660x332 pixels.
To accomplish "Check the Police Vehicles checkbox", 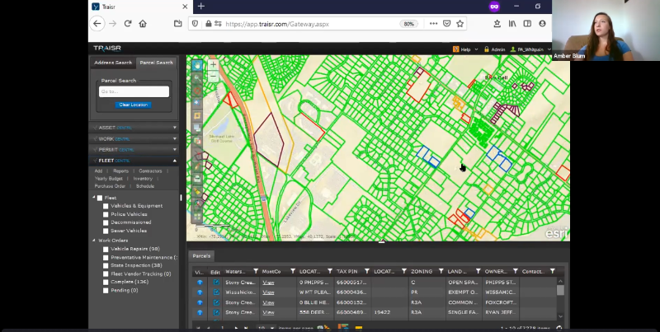I will [106, 215].
